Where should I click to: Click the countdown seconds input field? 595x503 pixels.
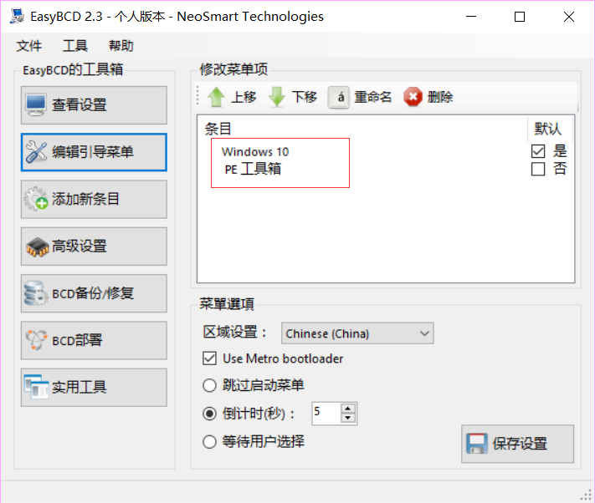click(326, 414)
